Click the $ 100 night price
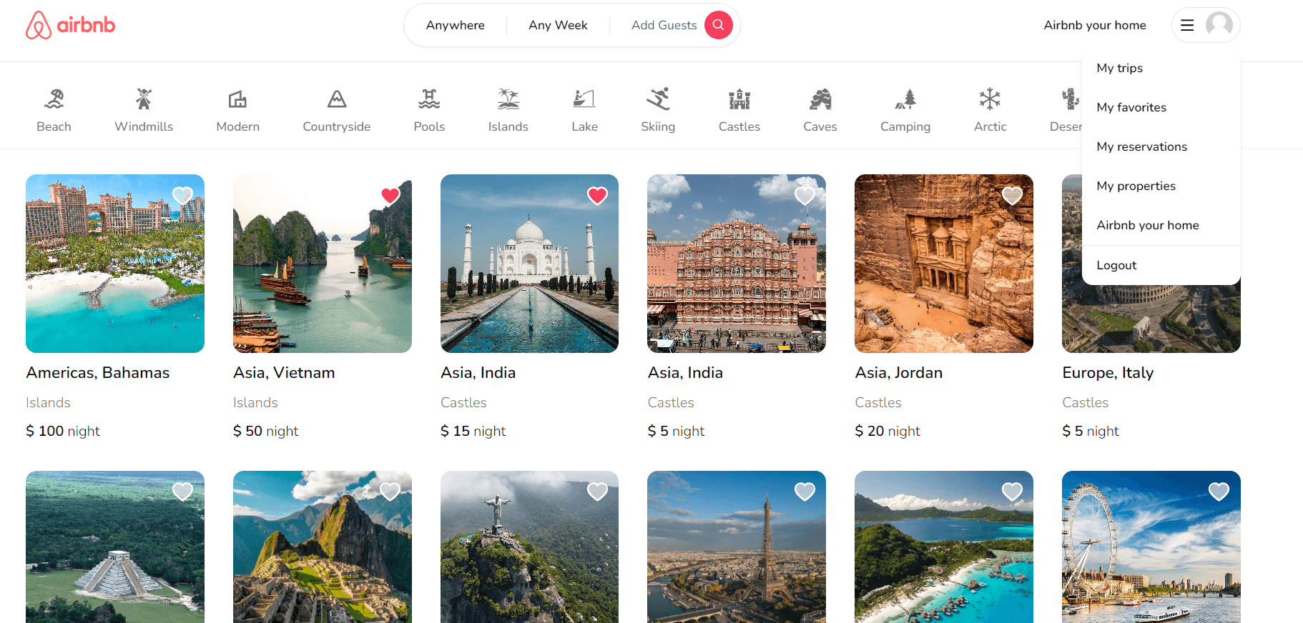Viewport: 1303px width, 623px height. [63, 431]
